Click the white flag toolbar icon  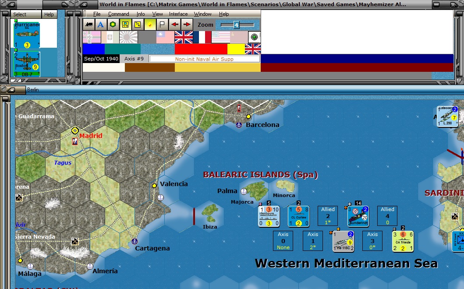click(162, 25)
